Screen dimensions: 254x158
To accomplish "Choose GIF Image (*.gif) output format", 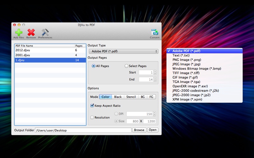I will tap(204, 77).
